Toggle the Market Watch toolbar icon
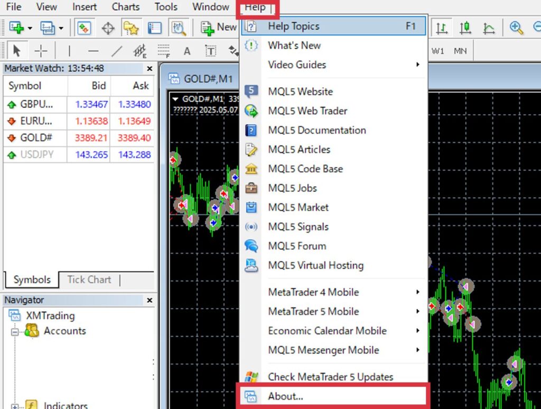The height and width of the screenshot is (409, 541). [84, 27]
